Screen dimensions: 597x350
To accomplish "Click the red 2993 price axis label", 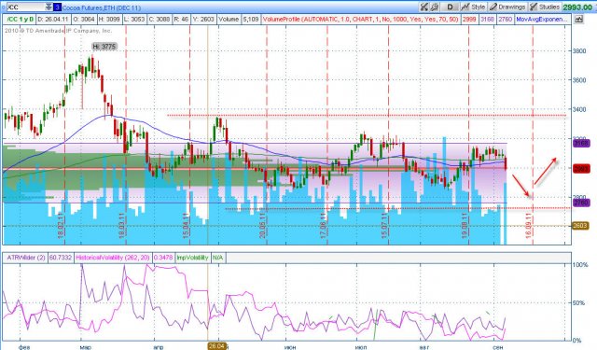I will pyautogui.click(x=581, y=169).
